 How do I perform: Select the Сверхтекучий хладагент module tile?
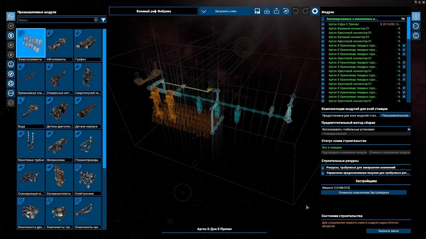point(88,79)
